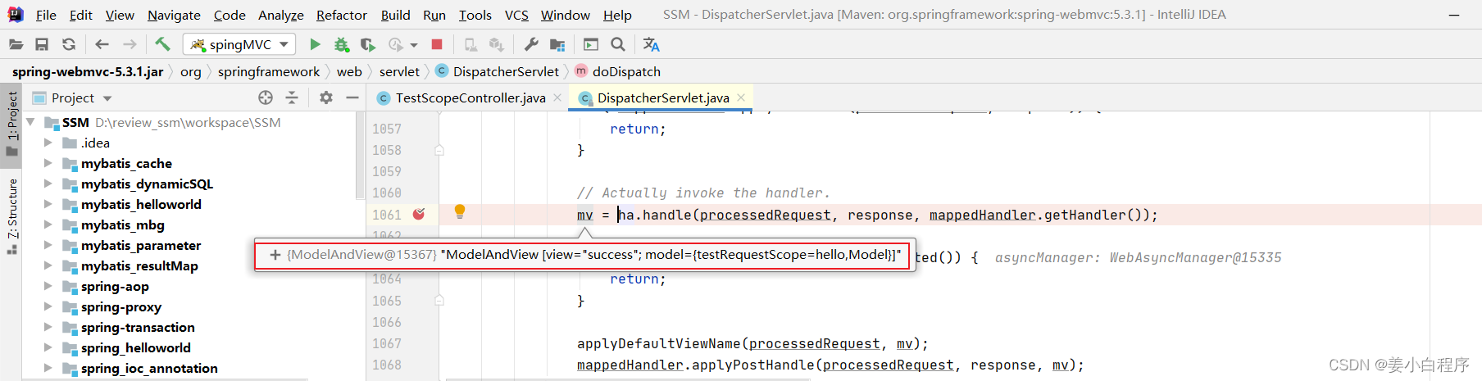Close the DispatcherServlet.java tab

click(741, 98)
